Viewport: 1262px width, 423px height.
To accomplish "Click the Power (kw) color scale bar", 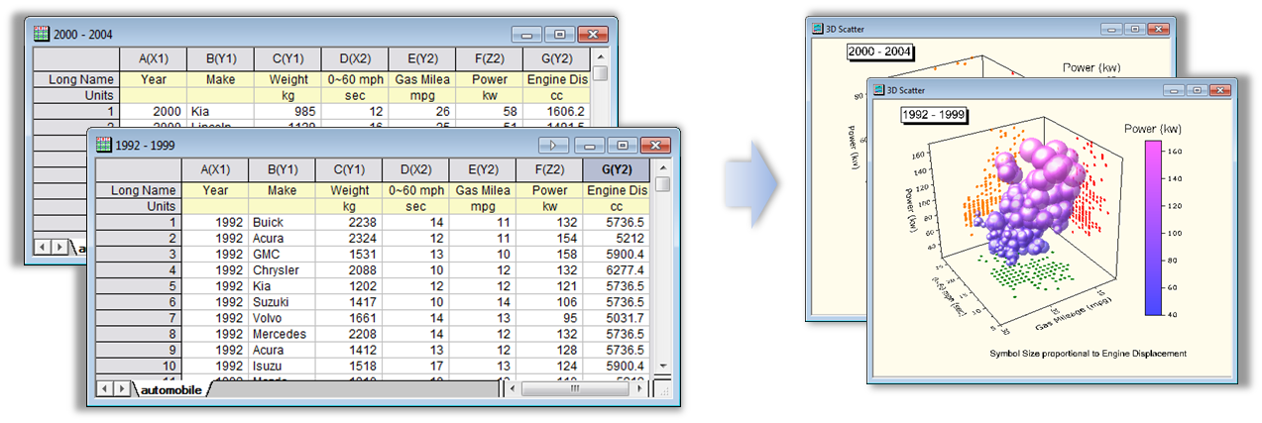I will (1152, 227).
